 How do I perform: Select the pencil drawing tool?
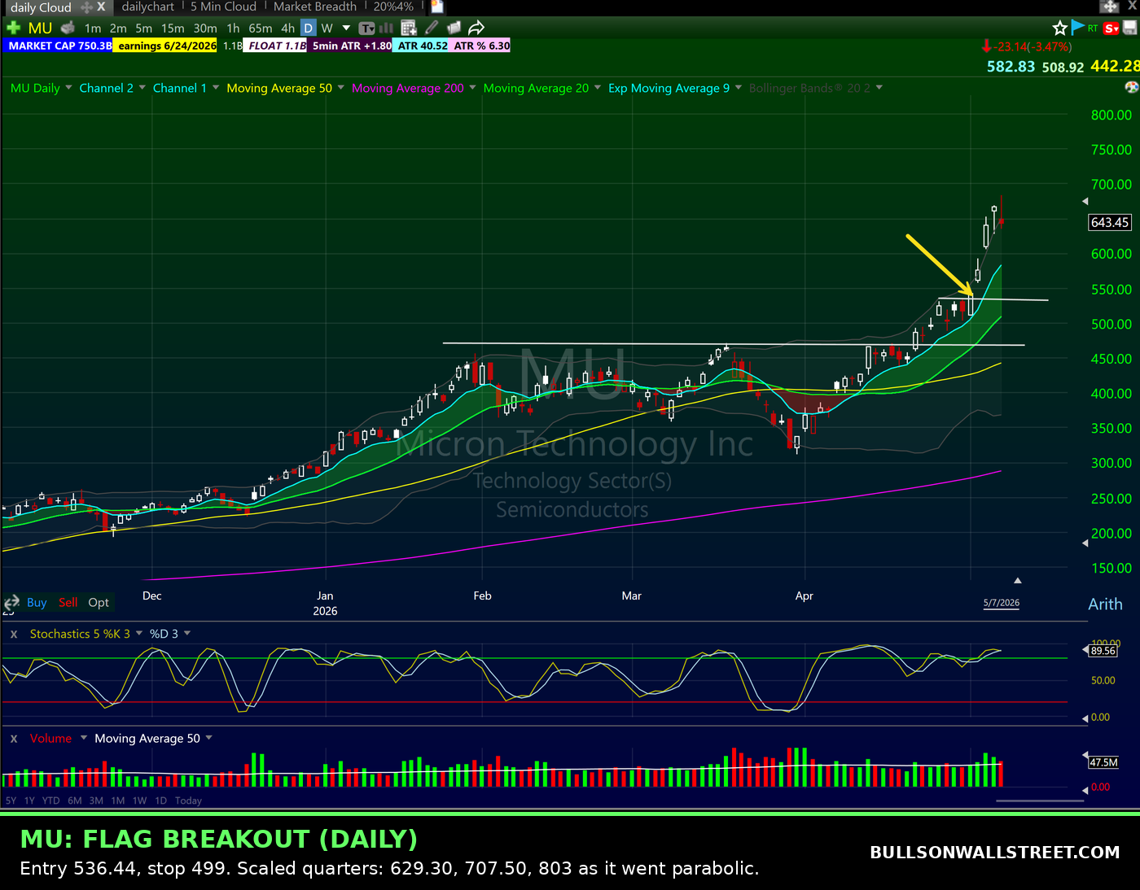(x=432, y=28)
